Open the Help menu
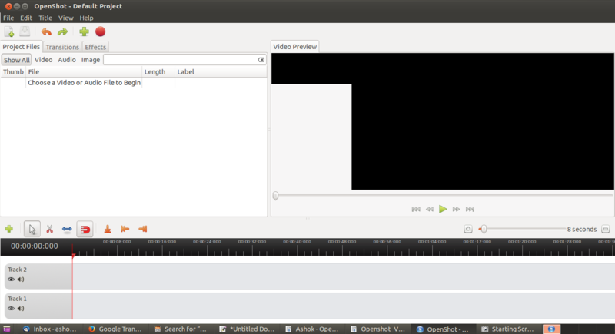Screen dimensions: 615x334 click(x=86, y=18)
